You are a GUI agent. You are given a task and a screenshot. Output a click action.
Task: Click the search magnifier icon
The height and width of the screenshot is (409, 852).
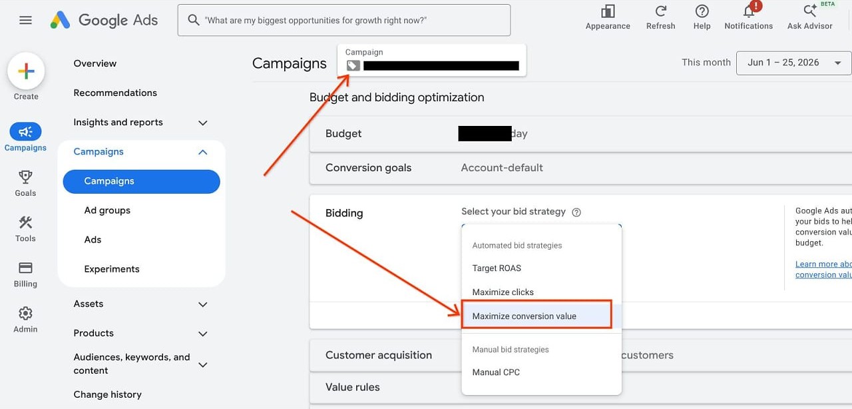pos(194,20)
